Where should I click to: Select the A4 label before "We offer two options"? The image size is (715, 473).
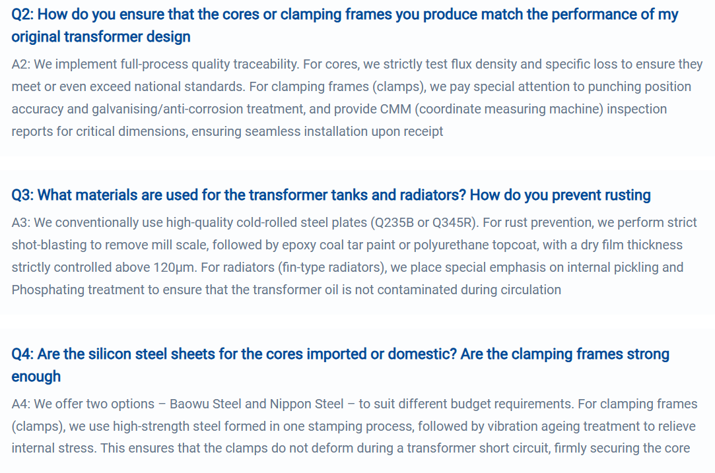coord(20,404)
